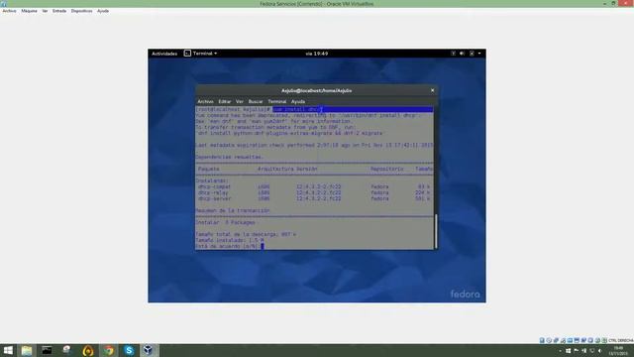Open Archivo menu in terminal window
Screen dimensions: 634x357
205,101
